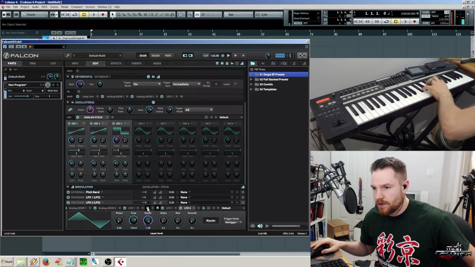This screenshot has width=475, height=267.
Task: Toggle the EXTERNAL Pitch Bend modulation power
Action: coord(68,192)
